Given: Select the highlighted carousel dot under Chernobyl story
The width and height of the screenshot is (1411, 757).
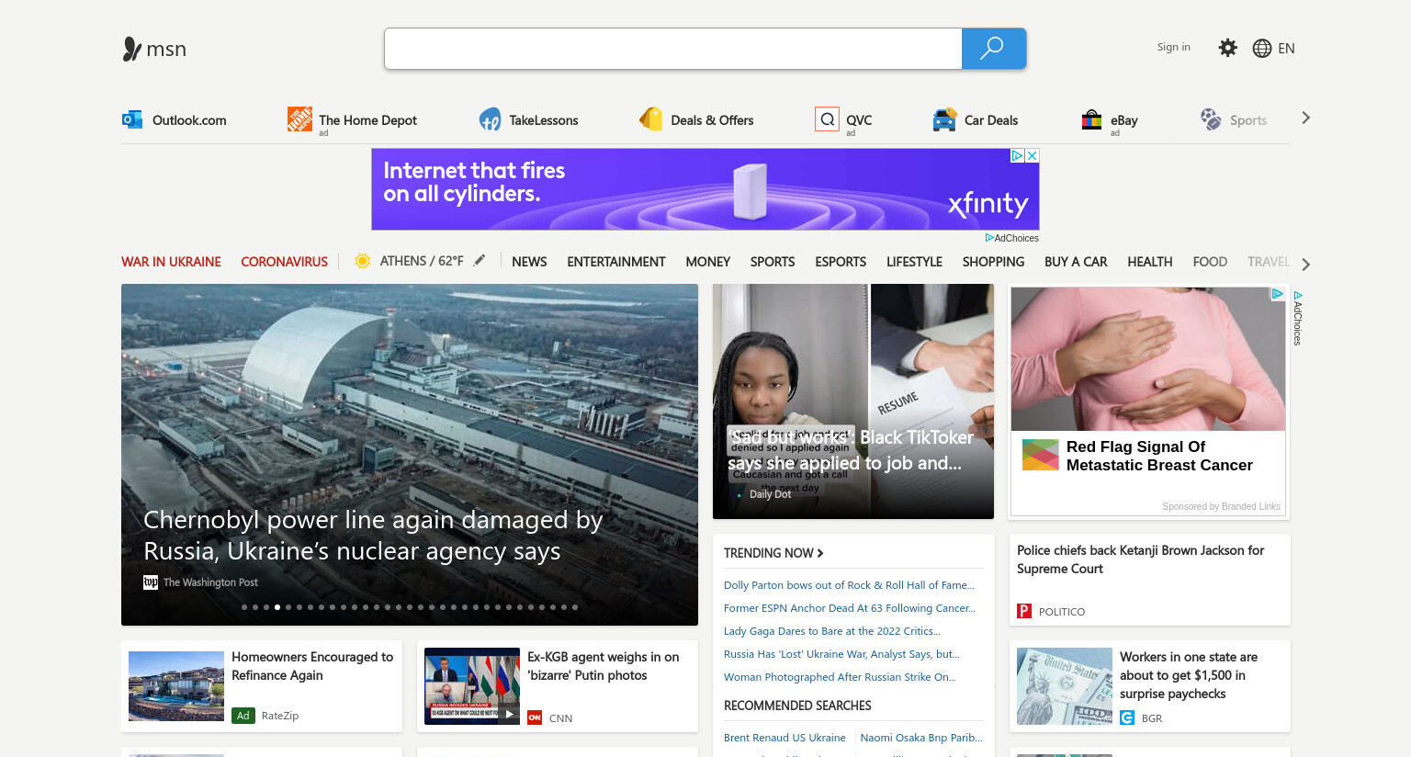Looking at the screenshot, I should [277, 607].
